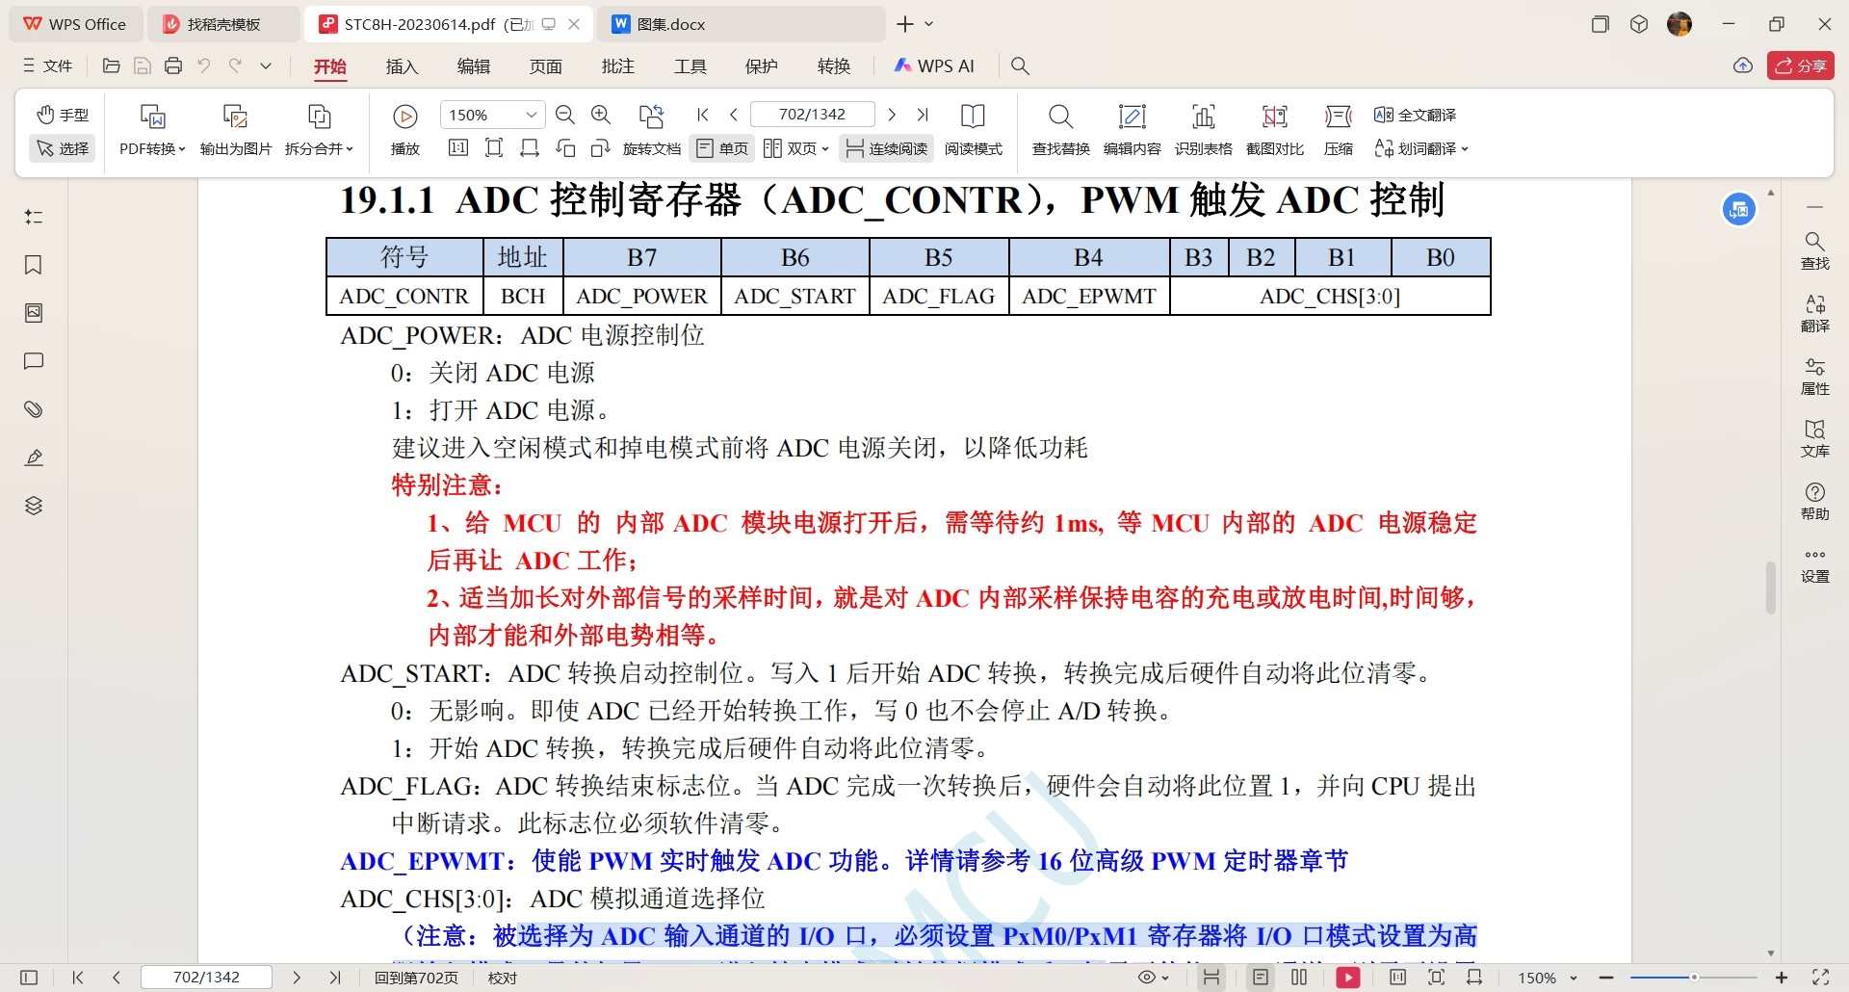Click 截图对比 screenshot compare tool
The height and width of the screenshot is (992, 1849).
(x=1274, y=129)
